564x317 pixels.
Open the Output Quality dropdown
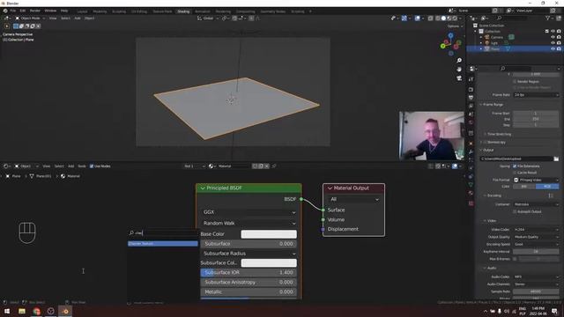pos(536,237)
